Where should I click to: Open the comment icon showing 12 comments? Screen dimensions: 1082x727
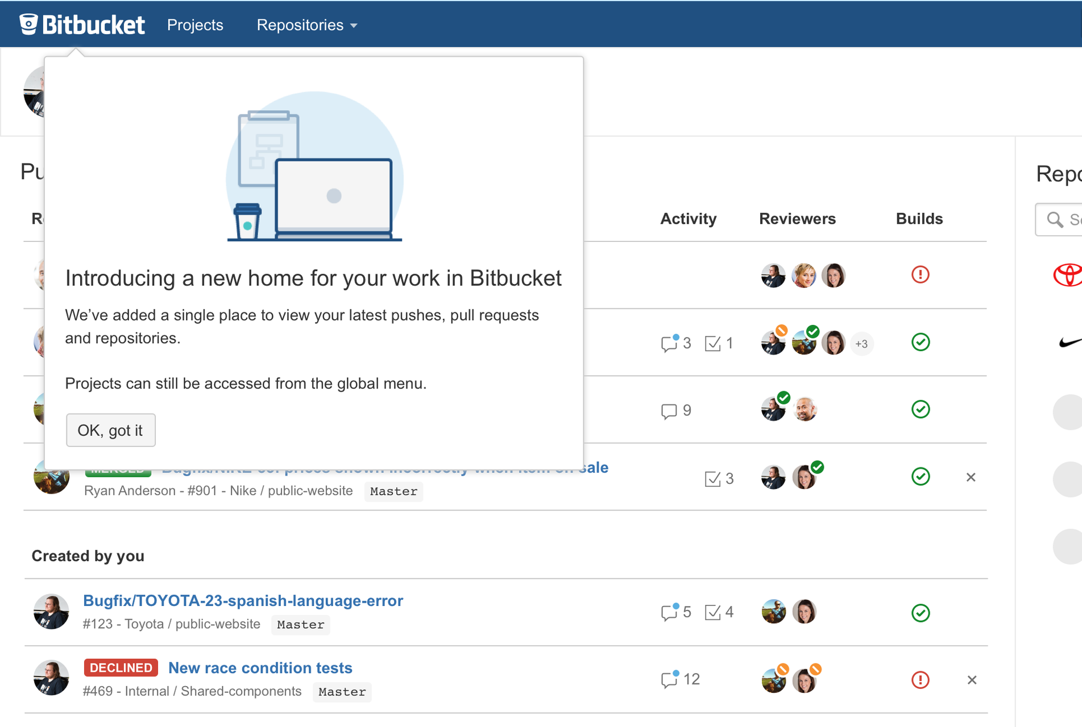(671, 679)
